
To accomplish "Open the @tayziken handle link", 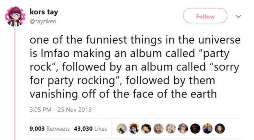I will [x=43, y=21].
